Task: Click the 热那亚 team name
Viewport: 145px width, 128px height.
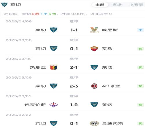Action: pos(38,67)
